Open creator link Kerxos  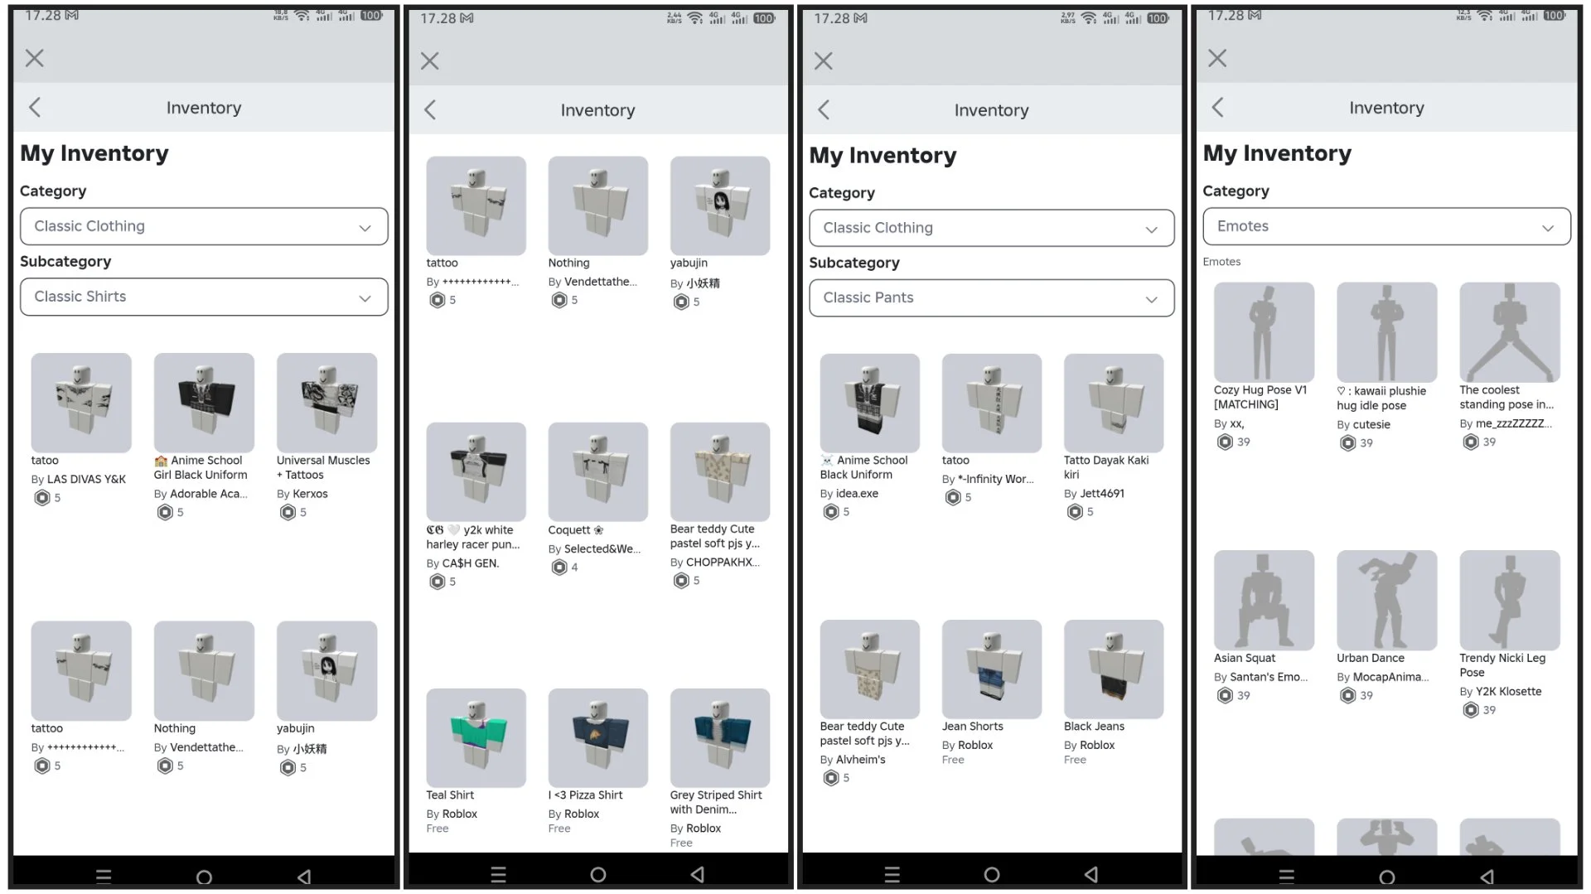click(x=311, y=494)
